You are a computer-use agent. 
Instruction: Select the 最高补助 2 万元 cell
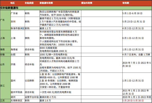point(60,97)
